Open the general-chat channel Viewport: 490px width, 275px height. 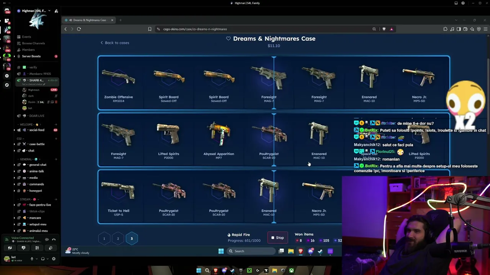(x=37, y=165)
